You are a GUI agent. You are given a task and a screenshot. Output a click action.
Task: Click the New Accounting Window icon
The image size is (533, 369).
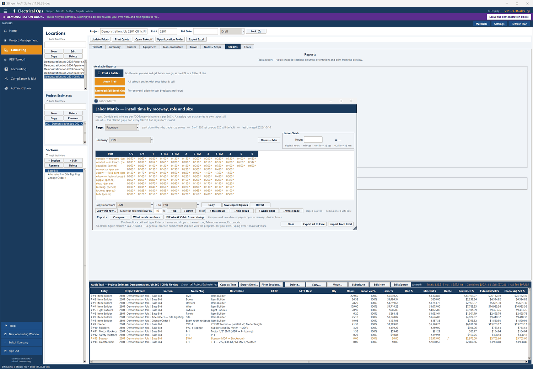click(5, 334)
